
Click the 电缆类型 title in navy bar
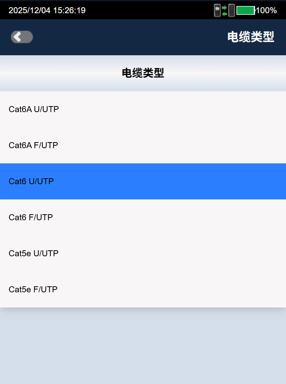[250, 37]
